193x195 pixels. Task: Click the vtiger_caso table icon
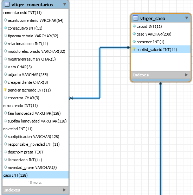pyautogui.click(x=136, y=18)
